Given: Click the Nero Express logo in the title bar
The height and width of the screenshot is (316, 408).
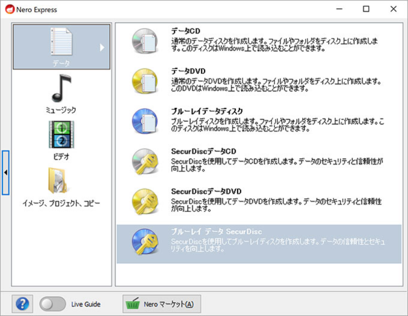Looking at the screenshot, I should tap(10, 9).
